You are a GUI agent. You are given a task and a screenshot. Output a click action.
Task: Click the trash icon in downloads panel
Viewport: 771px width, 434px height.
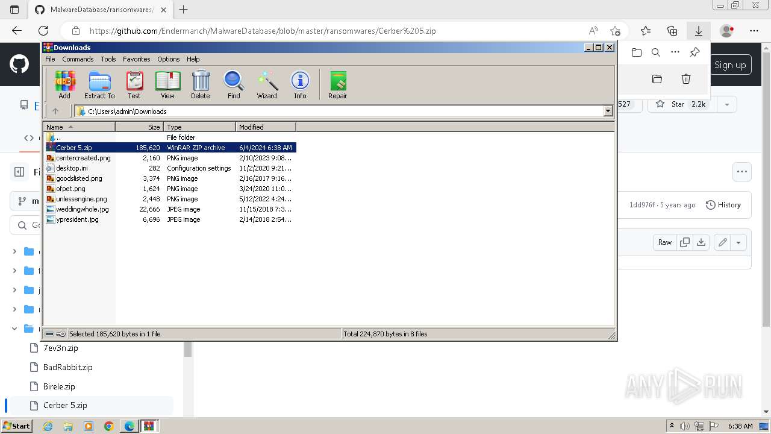(685, 79)
